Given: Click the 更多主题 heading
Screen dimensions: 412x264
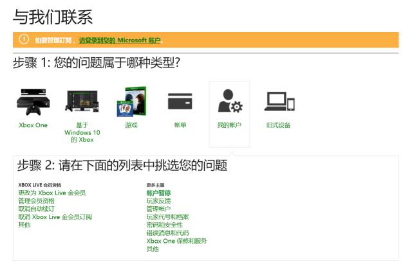Looking at the screenshot, I should click(155, 185).
